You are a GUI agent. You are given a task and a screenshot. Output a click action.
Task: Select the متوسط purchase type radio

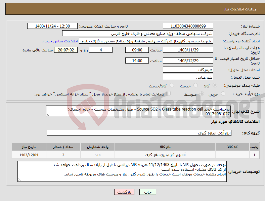point(202,94)
